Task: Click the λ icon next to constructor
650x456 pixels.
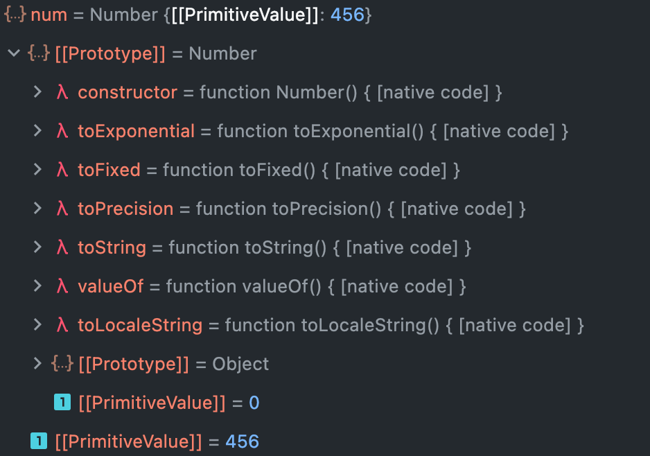Action: (62, 92)
